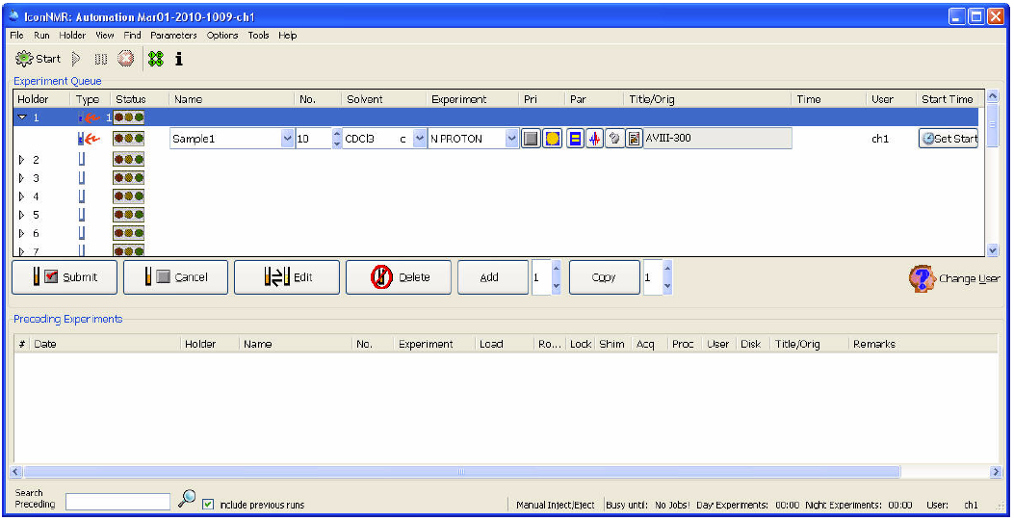The width and height of the screenshot is (1014, 521).
Task: Click the Solvent column header
Action: [365, 99]
